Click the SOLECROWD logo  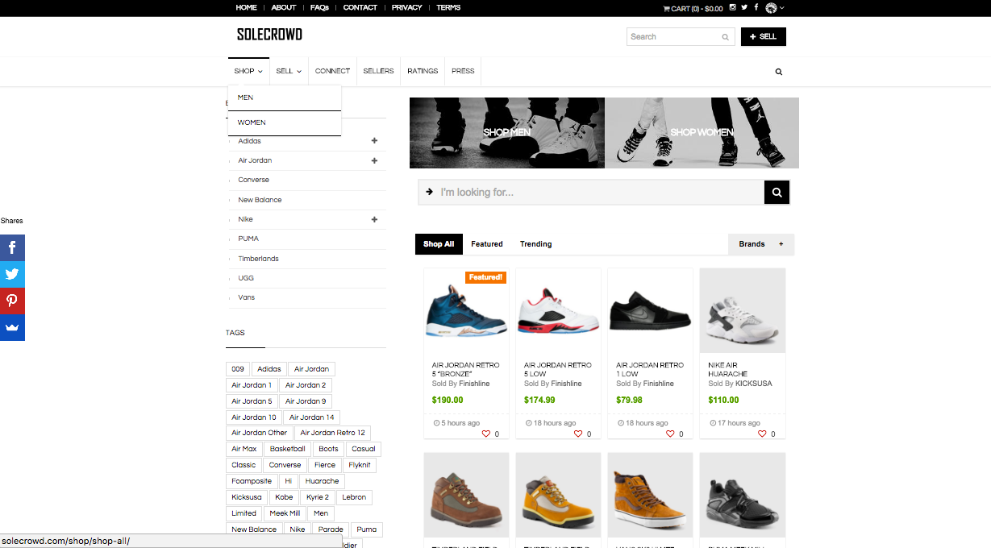coord(269,35)
